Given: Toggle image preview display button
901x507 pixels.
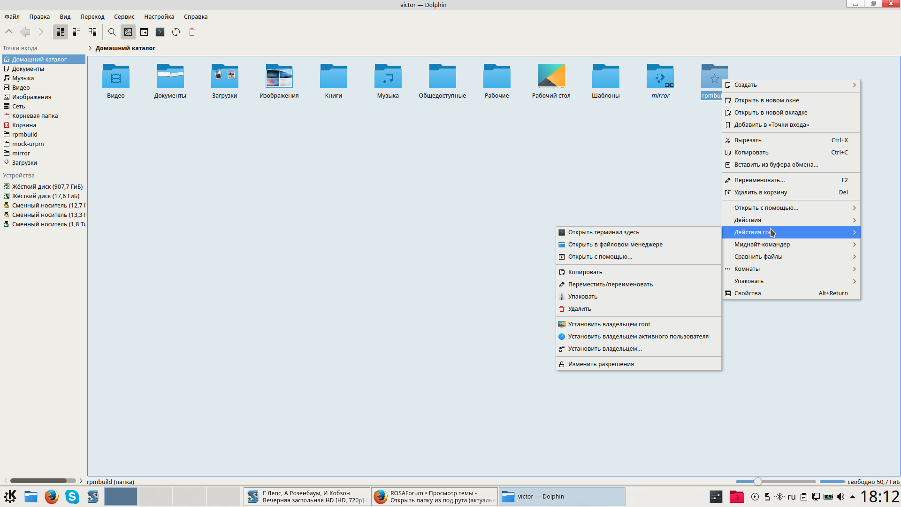Looking at the screenshot, I should click(x=128, y=32).
